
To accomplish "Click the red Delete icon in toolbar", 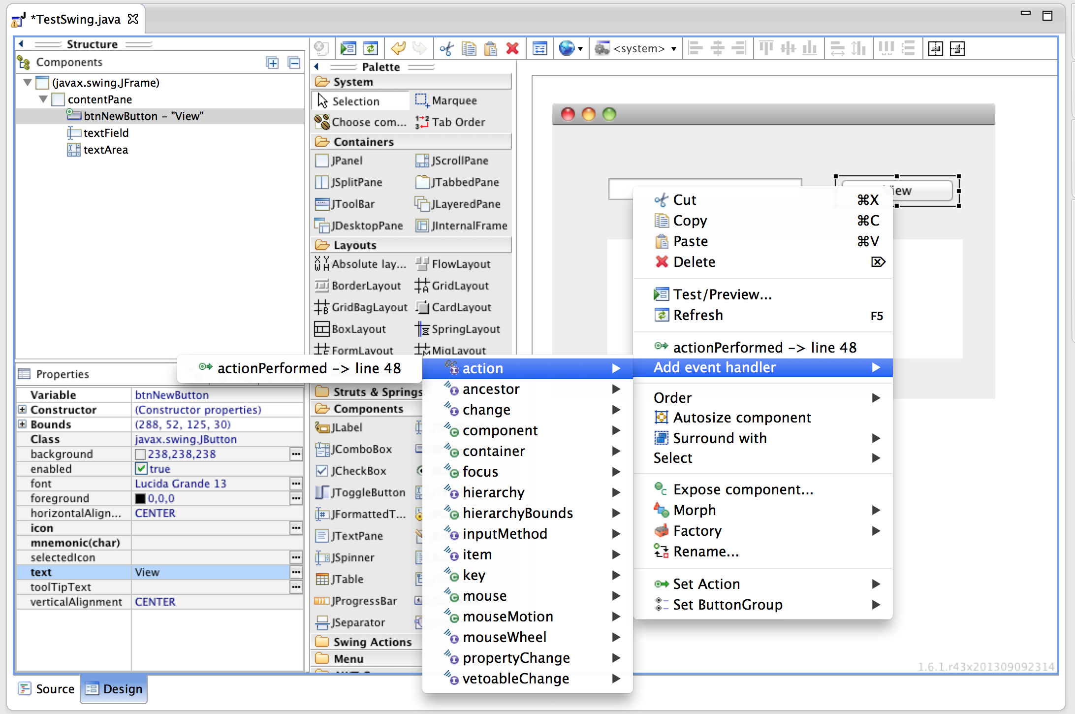I will 512,48.
